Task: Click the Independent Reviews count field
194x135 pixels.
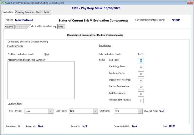Action: (x=141, y=100)
